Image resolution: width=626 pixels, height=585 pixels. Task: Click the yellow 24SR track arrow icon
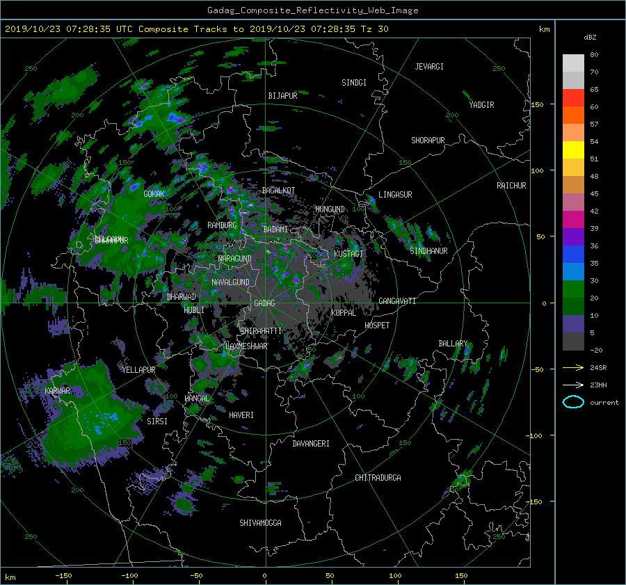click(573, 367)
